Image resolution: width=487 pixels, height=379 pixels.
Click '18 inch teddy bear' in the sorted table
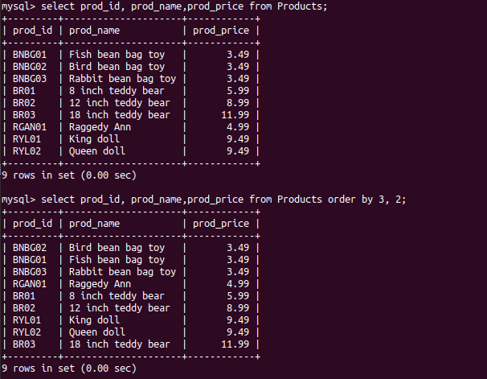pyautogui.click(x=119, y=344)
